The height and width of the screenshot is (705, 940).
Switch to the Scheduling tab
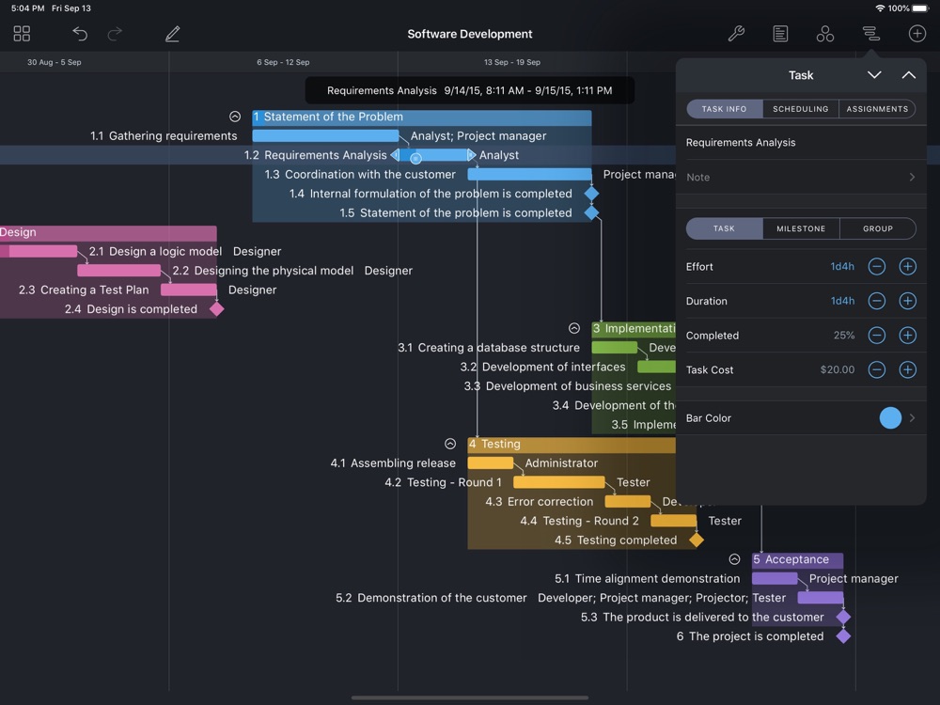pos(800,109)
